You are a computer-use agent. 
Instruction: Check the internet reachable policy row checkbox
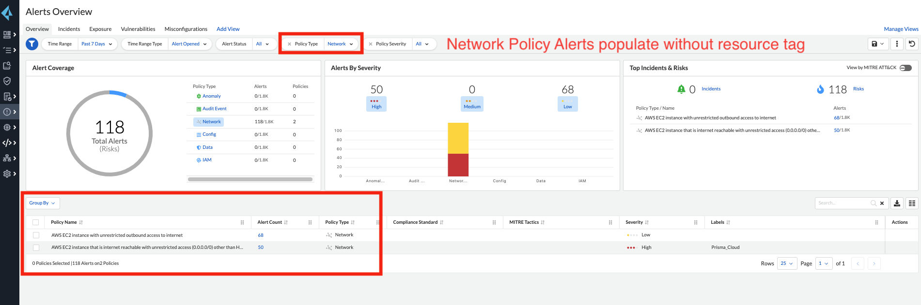[x=36, y=247]
